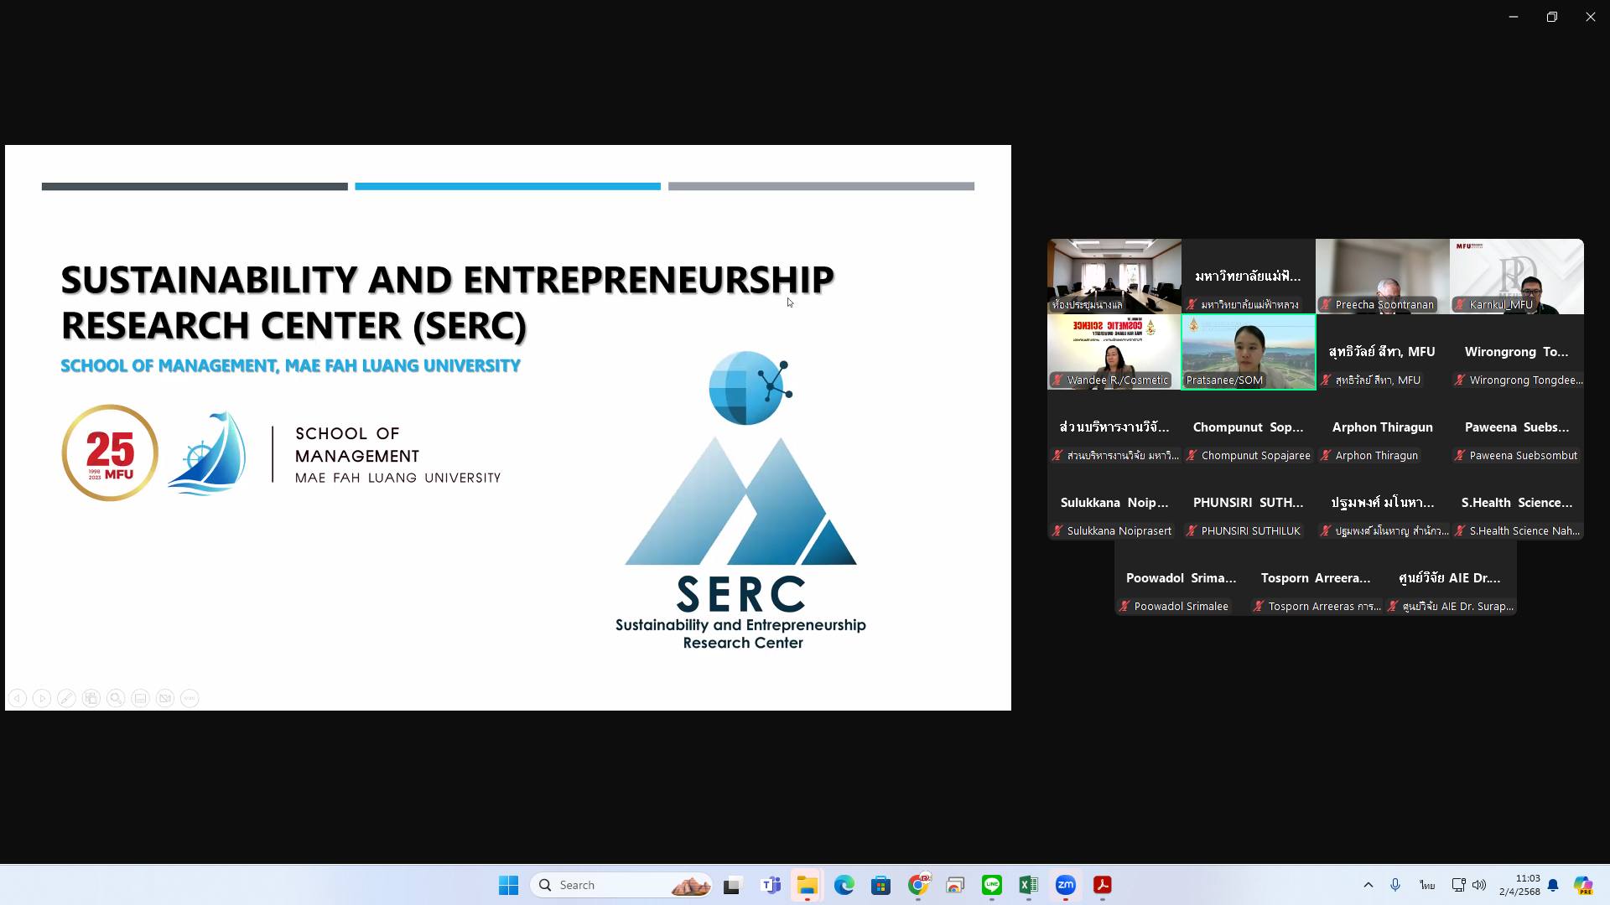Open Task View from the taskbar
This screenshot has height=905, width=1610.
point(733,885)
